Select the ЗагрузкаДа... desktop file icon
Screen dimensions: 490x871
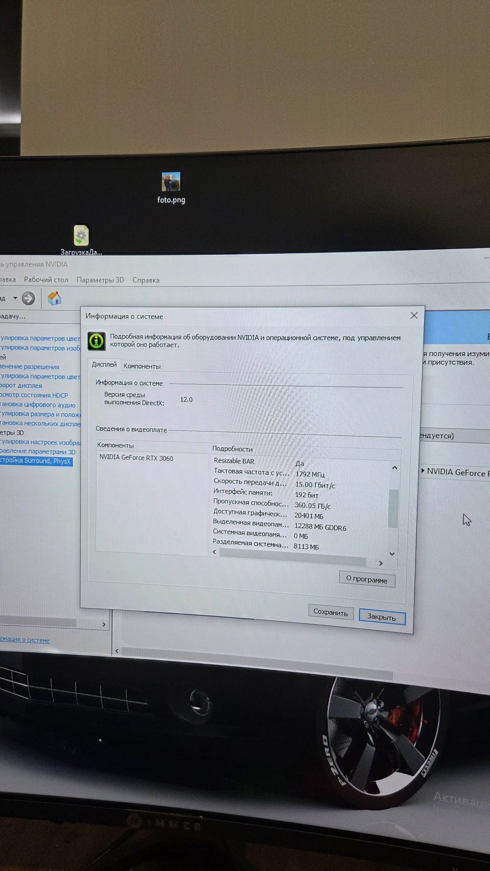pyautogui.click(x=81, y=240)
